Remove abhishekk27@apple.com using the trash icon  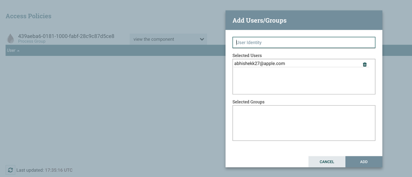(365, 64)
